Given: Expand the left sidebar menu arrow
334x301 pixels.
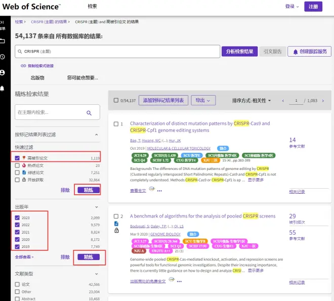Looking at the screenshot, I should tap(2, 22).
